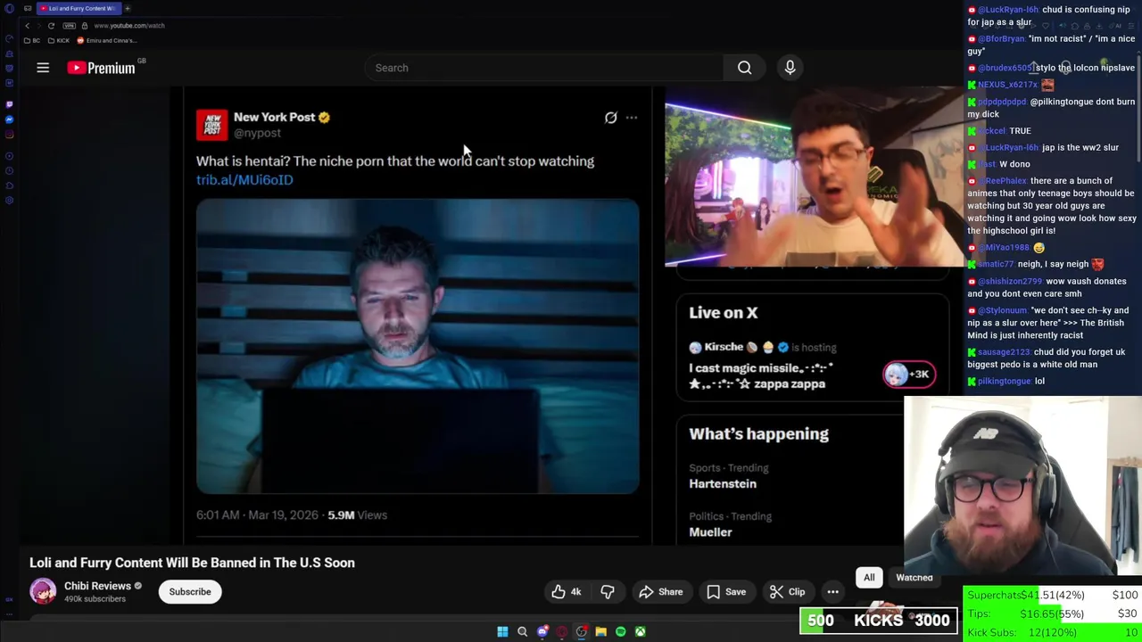Viewport: 1142px width, 642px height.
Task: Open Xbox app from the taskbar
Action: (641, 632)
